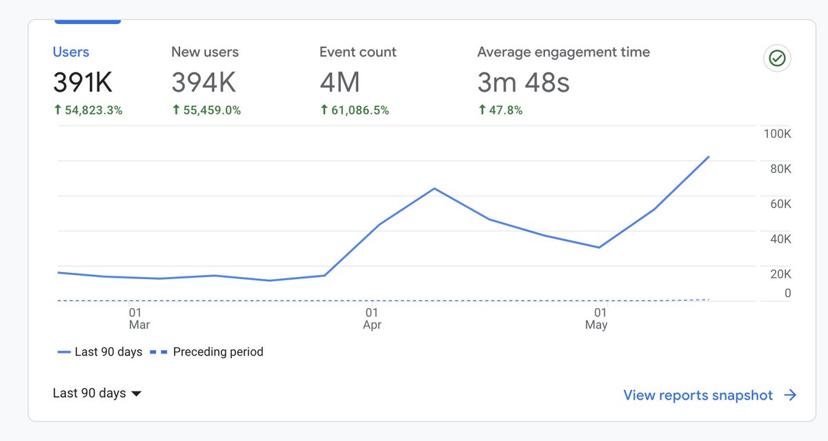Click the 61,086.5% event count change

(355, 110)
